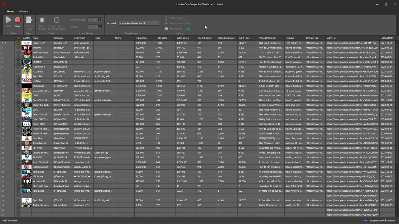399x224 pixels.
Task: Click into the Keyword input field
Action: (139, 23)
